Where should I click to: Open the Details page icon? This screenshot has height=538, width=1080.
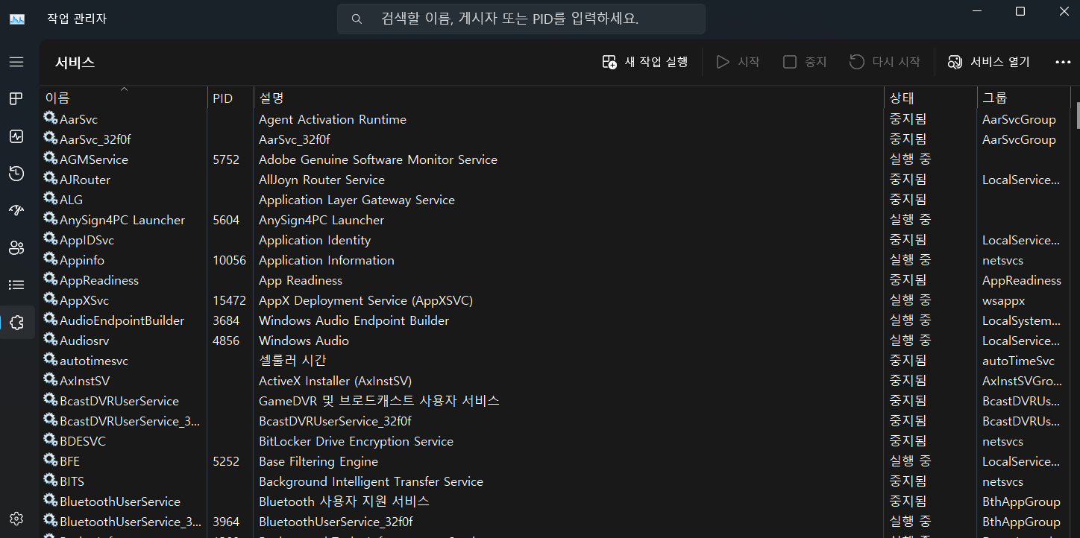16,285
